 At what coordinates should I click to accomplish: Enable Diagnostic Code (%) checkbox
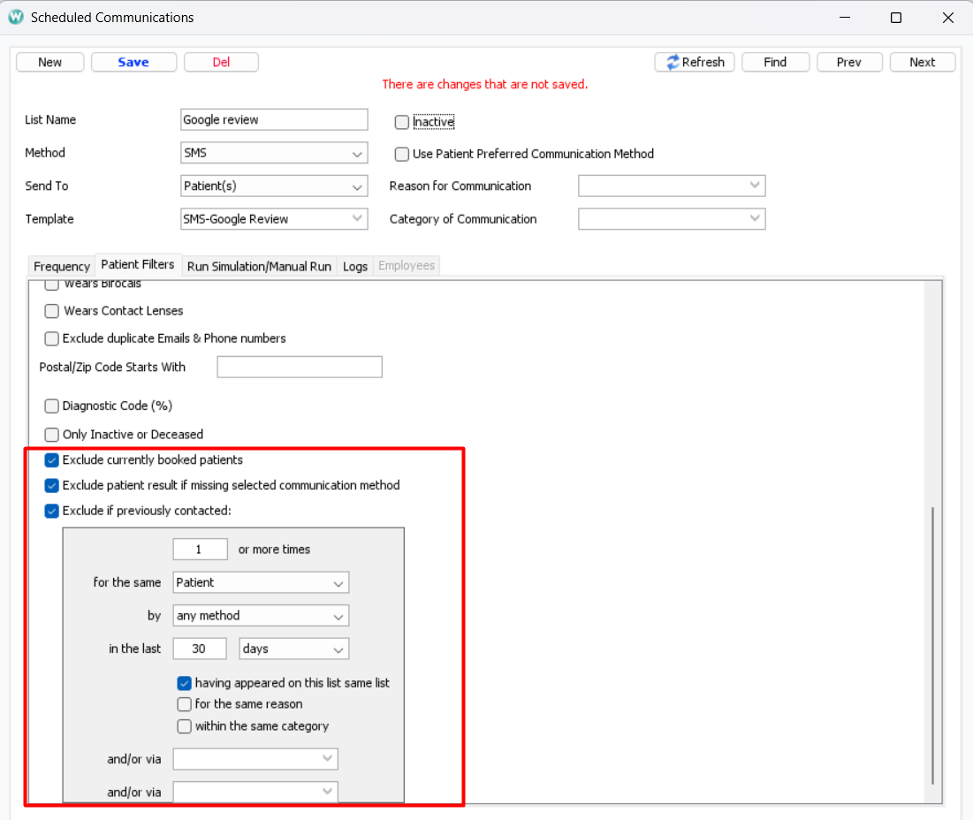point(52,406)
